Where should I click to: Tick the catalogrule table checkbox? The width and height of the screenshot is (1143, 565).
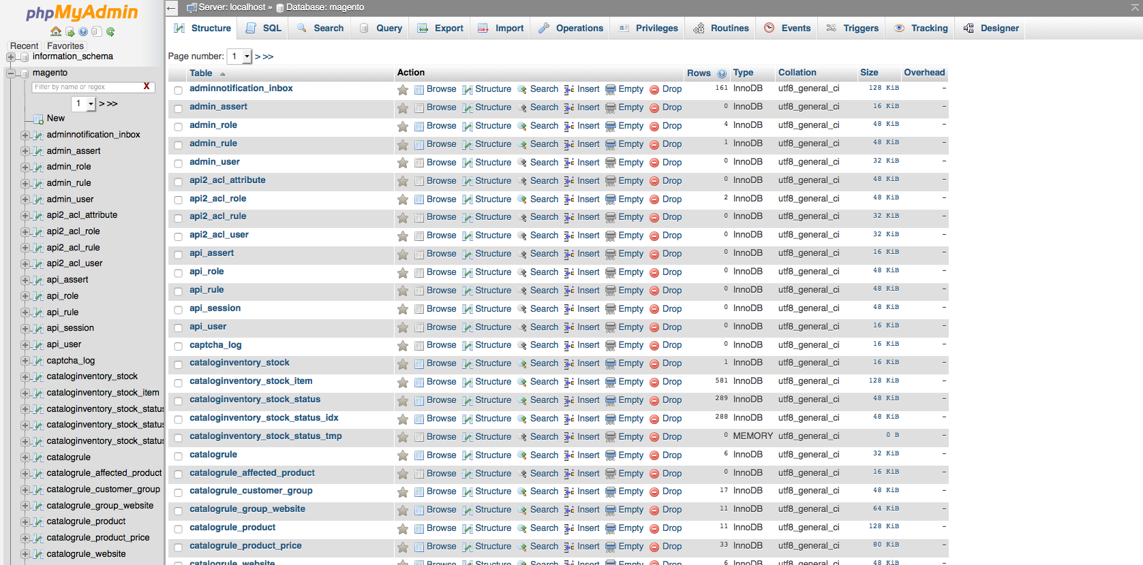pos(178,456)
